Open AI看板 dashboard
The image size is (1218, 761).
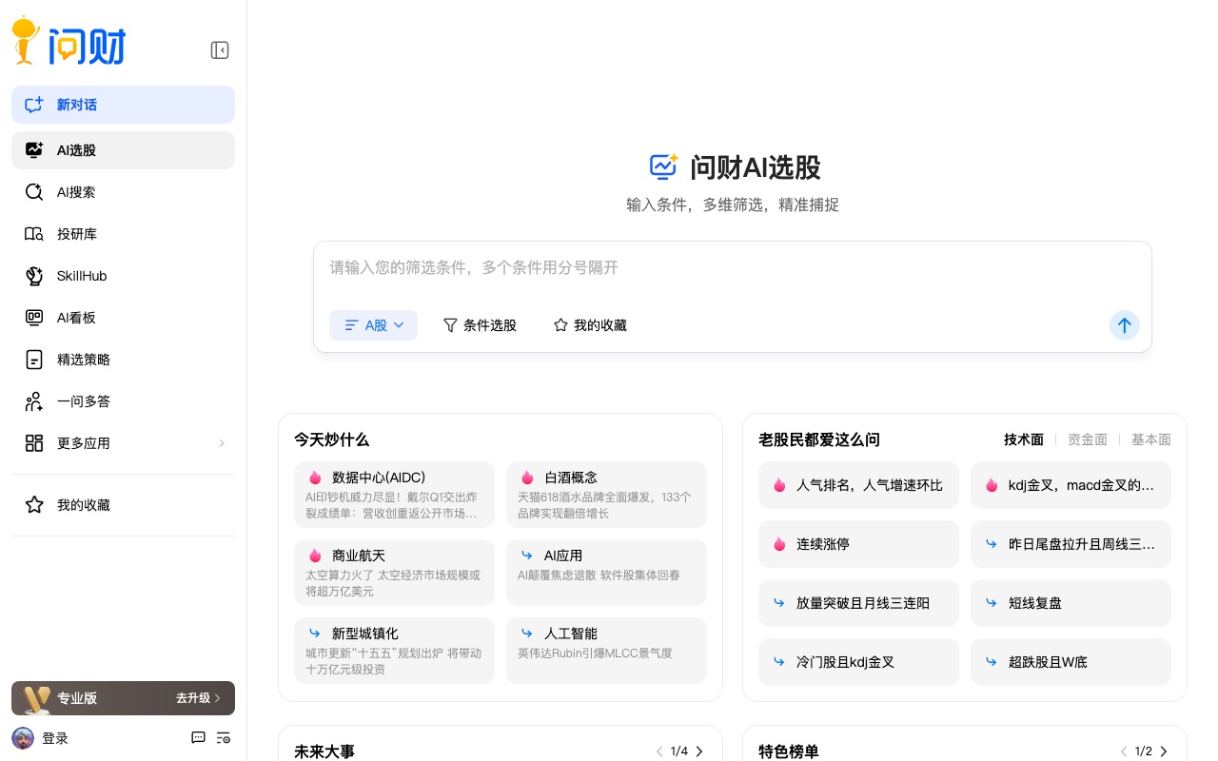point(123,318)
